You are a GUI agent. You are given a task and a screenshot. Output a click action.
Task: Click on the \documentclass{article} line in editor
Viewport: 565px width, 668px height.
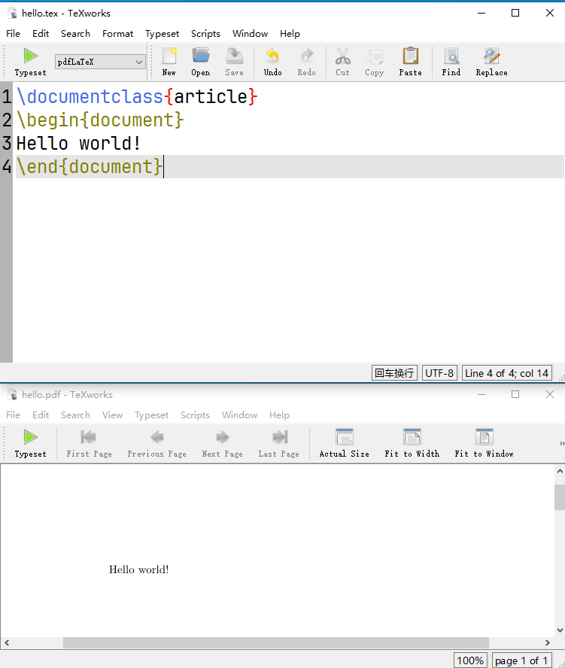coord(137,97)
